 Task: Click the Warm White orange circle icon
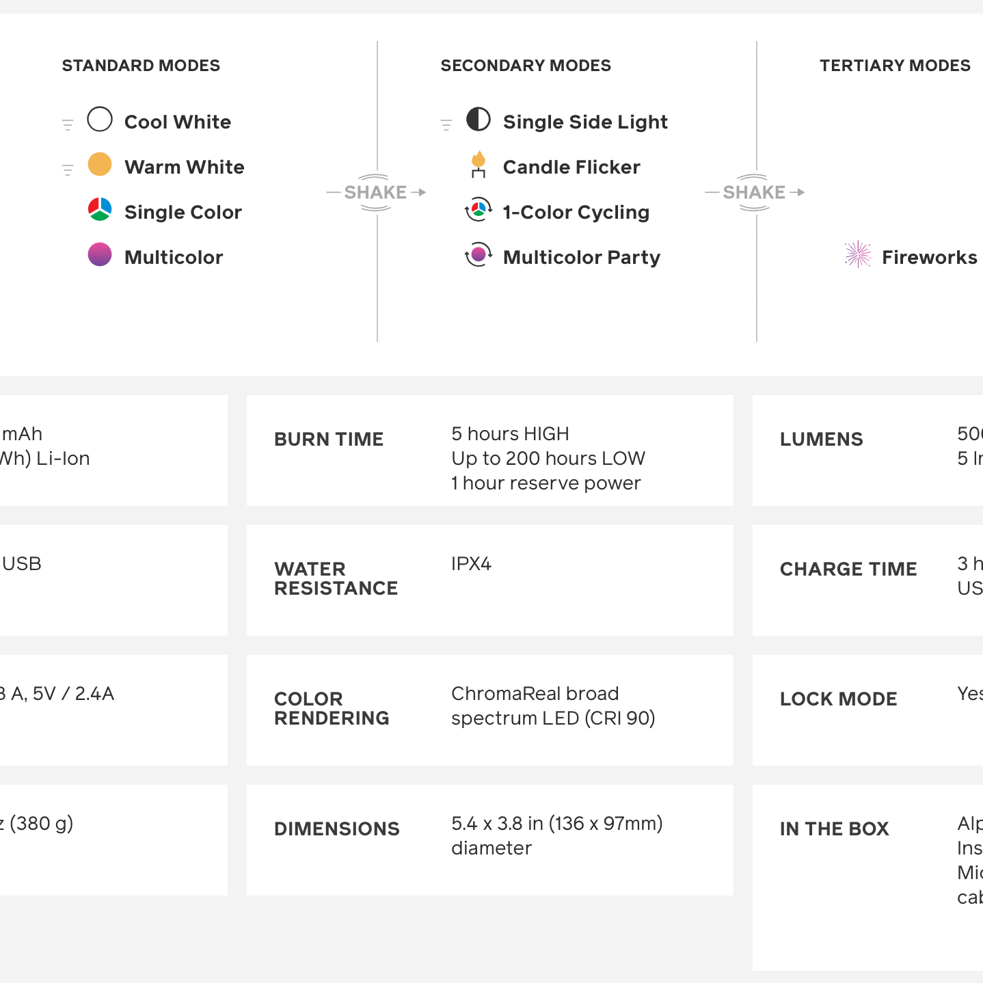click(100, 165)
